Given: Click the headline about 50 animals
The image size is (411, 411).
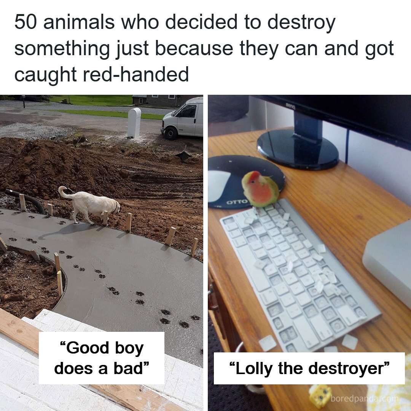Looking at the screenshot, I should [x=204, y=48].
